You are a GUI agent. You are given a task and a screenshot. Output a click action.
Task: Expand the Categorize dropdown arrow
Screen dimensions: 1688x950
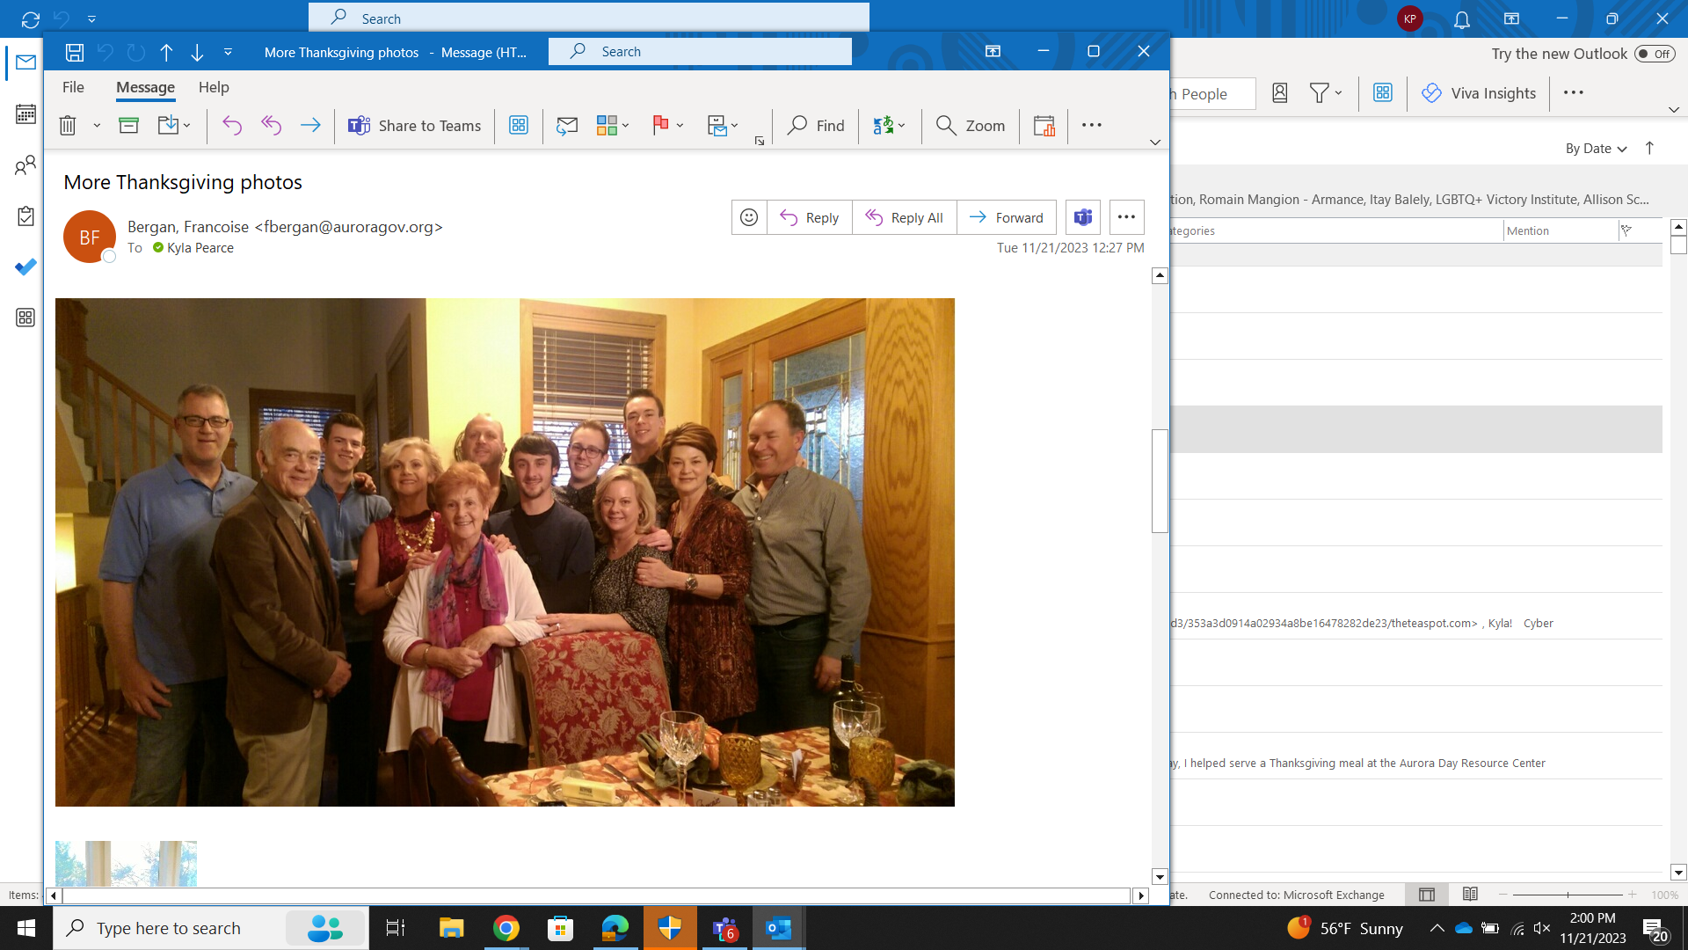coord(626,126)
